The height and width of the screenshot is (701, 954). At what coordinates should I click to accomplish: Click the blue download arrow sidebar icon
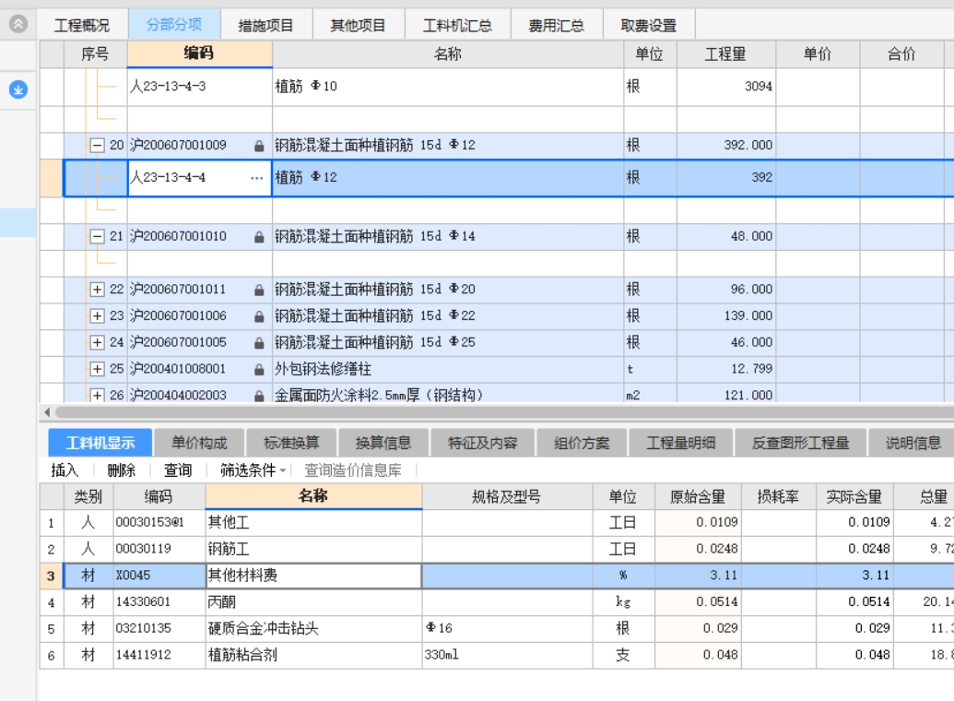(18, 89)
